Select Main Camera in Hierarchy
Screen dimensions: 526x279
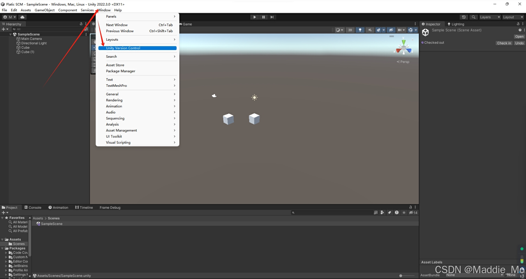click(29, 39)
